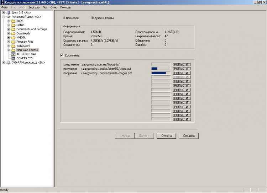Image resolution: width=267 pixels, height=193 pixels.
Task: Click the 4,38KiB/s transfer rate value
Action: click(x=104, y=41)
